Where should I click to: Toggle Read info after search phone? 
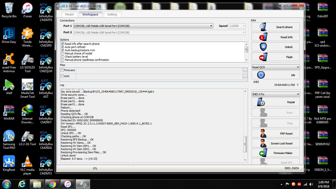[62, 44]
